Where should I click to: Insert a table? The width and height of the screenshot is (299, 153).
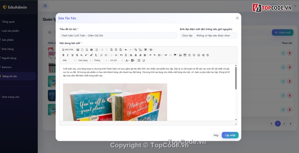(x=185, y=55)
